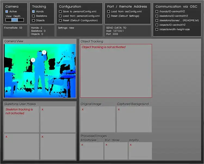Enable Skeletons tracking checkbox
This screenshot has width=204, height=164.
33,16
